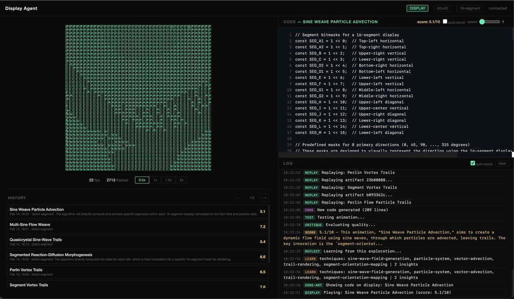The image size is (514, 299).
Task: Open the 42x42 grid size selector
Action: tap(442, 8)
